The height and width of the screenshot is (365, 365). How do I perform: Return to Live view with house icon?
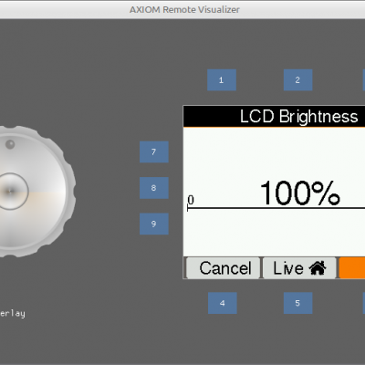(299, 268)
